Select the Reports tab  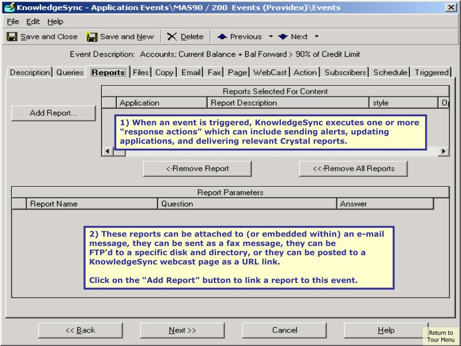[108, 72]
